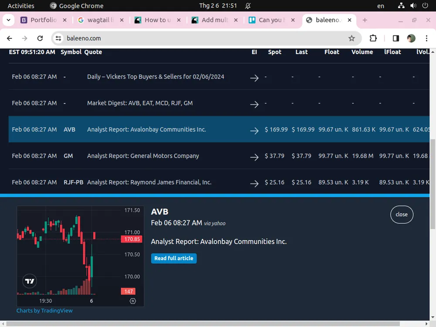Go forward to the next page
The image size is (436, 327).
[x=24, y=38]
